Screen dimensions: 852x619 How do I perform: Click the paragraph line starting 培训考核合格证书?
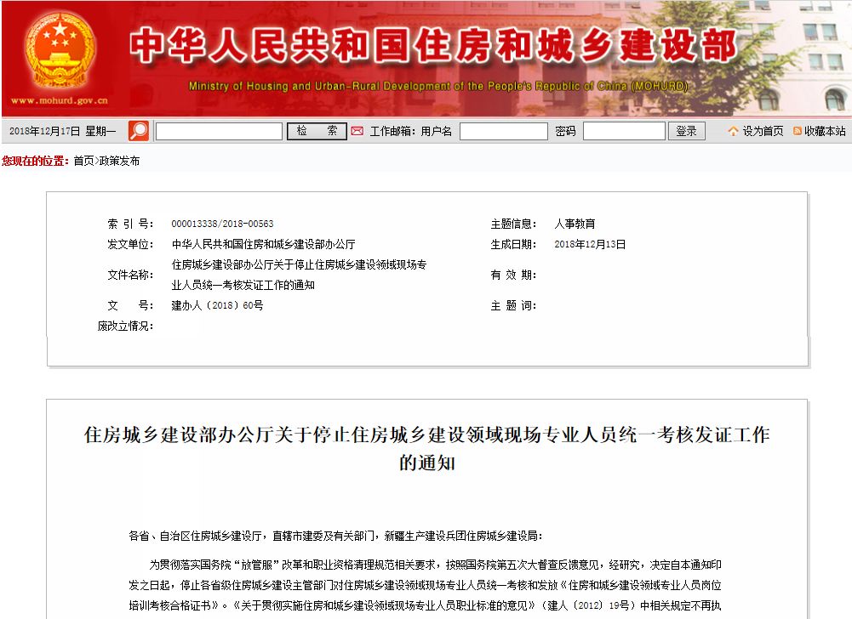[x=425, y=605]
